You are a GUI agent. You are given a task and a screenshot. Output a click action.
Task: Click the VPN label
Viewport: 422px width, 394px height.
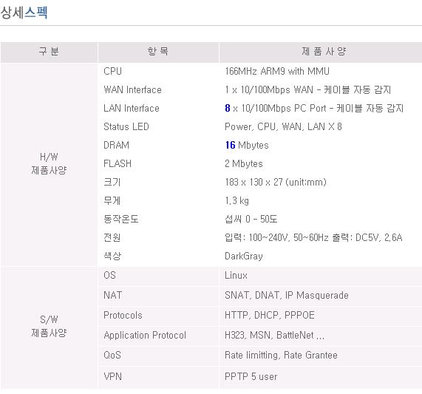pos(113,376)
